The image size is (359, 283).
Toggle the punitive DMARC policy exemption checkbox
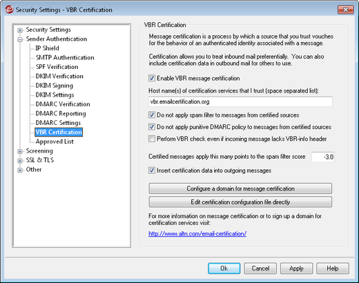tap(152, 127)
